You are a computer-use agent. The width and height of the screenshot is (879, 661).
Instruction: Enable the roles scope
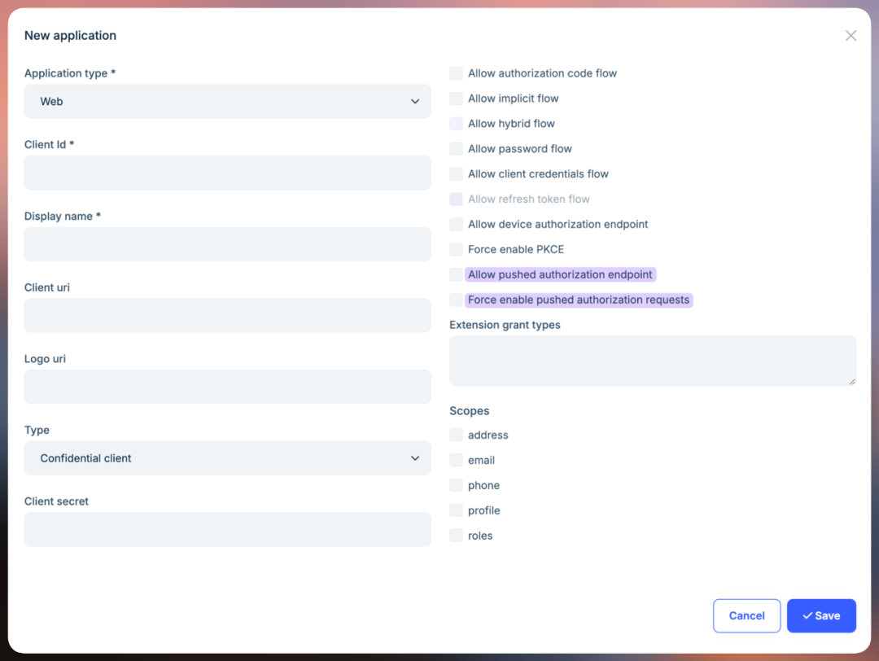point(456,535)
